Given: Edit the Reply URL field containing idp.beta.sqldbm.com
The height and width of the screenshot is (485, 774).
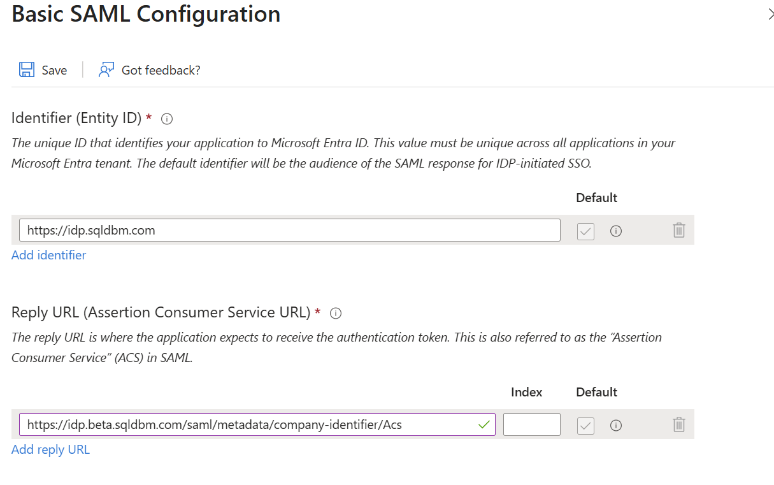Looking at the screenshot, I should click(x=257, y=424).
